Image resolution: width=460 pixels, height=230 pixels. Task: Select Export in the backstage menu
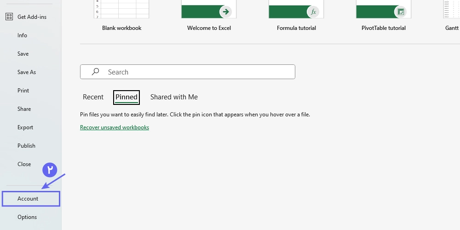pos(25,127)
